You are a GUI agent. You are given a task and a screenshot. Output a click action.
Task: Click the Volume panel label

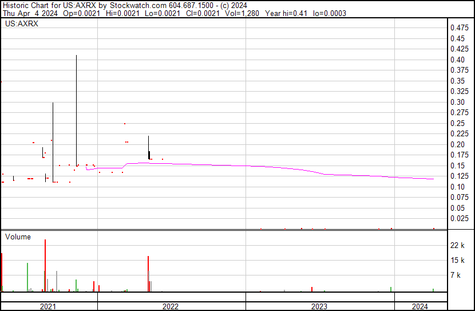pos(18,237)
